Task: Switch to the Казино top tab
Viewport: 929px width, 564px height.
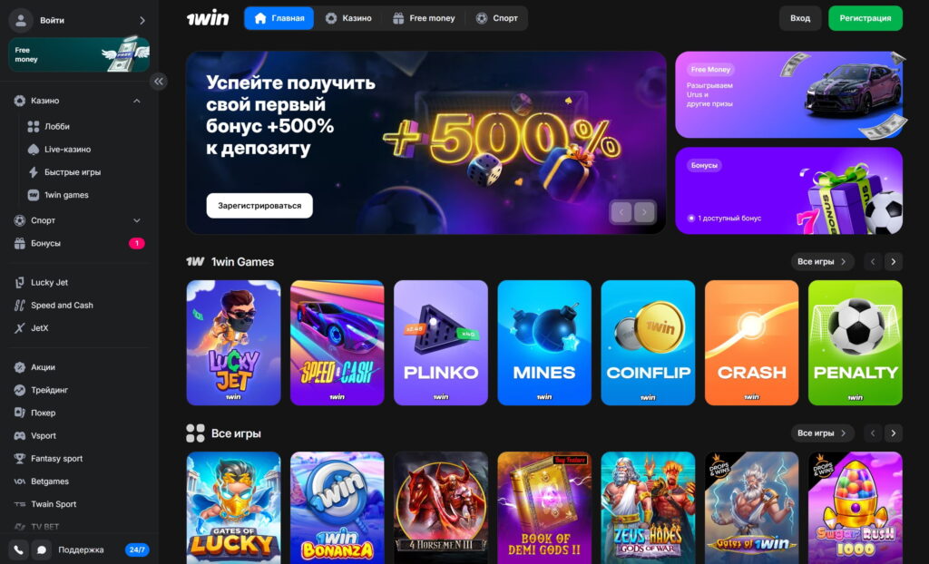Action: (x=348, y=18)
